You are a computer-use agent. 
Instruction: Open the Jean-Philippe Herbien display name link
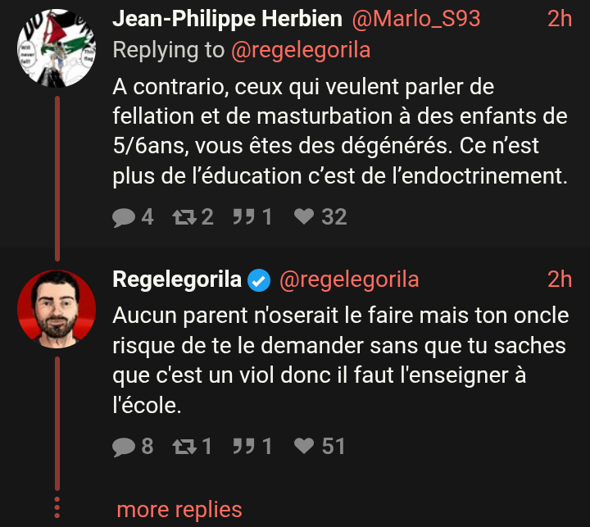[x=226, y=18]
